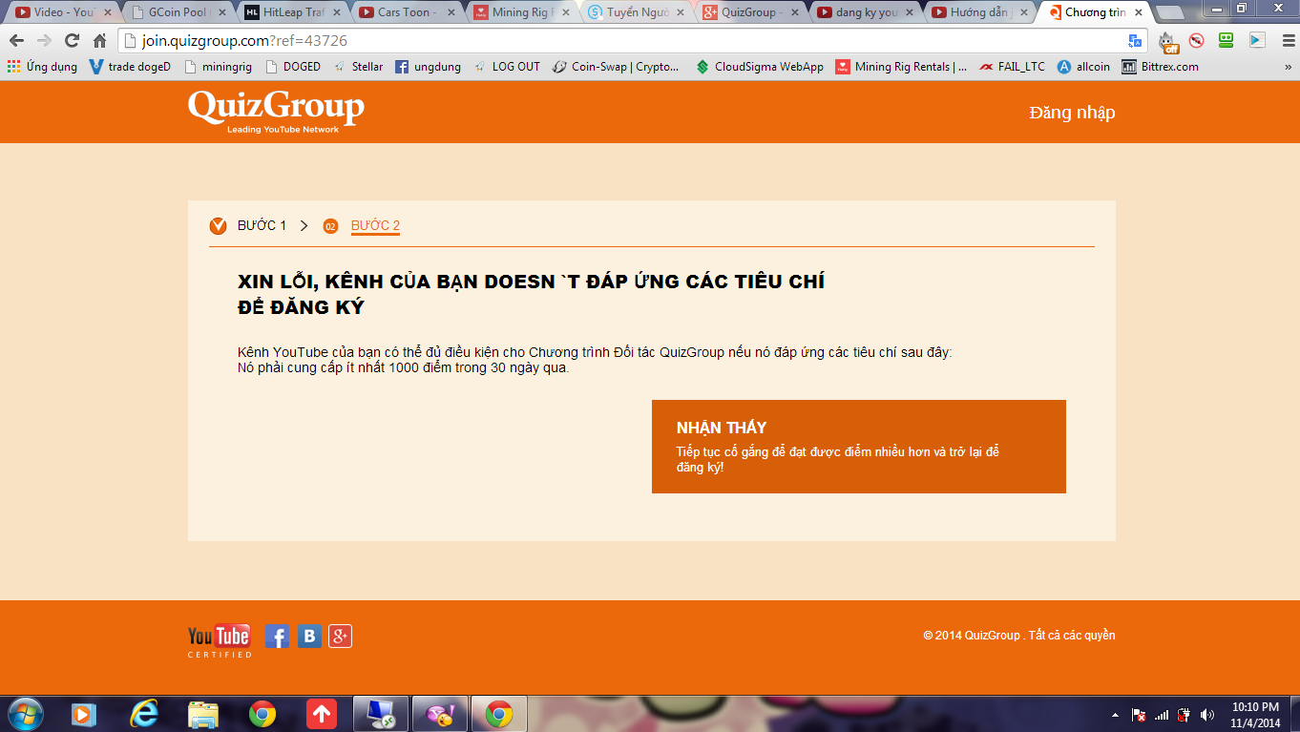Image resolution: width=1300 pixels, height=732 pixels.
Task: Click the © 2014 QuizGroup copyright text
Action: pos(1018,636)
